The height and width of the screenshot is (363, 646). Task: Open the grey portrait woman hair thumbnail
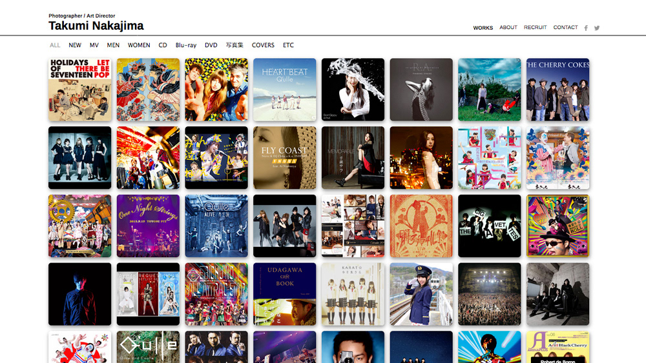[421, 90]
